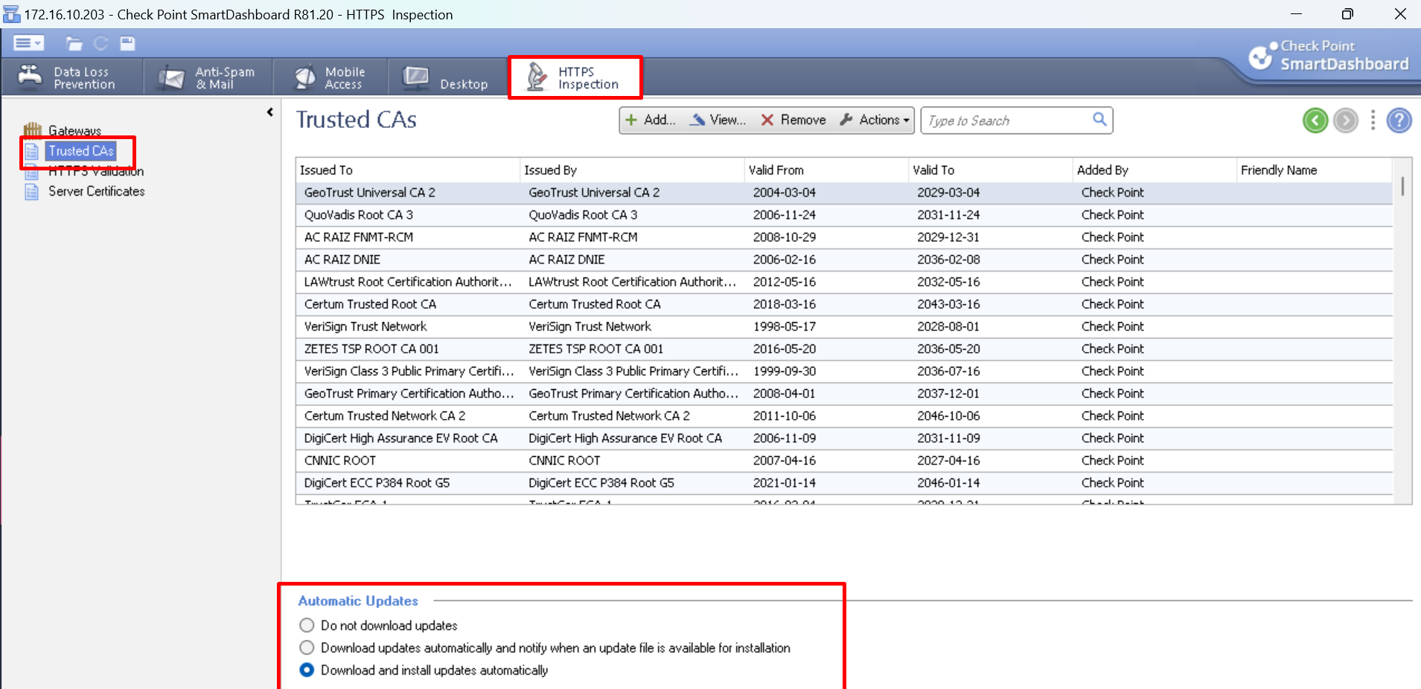The width and height of the screenshot is (1421, 689).
Task: Click the Trusted CAs page icon
Action: pyautogui.click(x=31, y=152)
